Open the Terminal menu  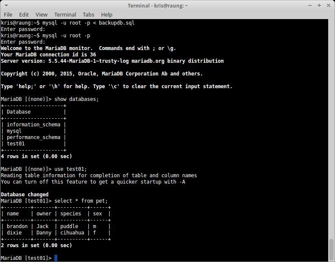point(65,14)
